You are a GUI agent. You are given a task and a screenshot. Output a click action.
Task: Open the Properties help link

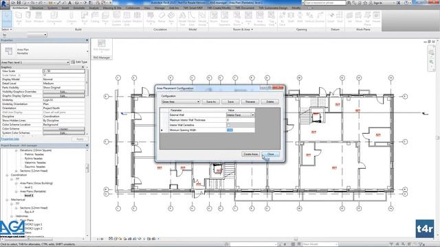10,139
